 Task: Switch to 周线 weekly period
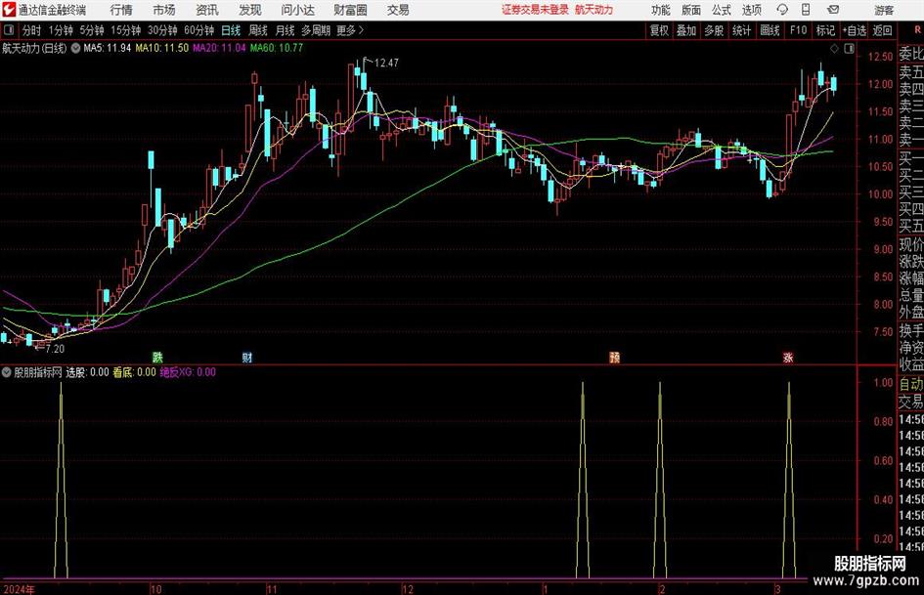click(x=258, y=30)
